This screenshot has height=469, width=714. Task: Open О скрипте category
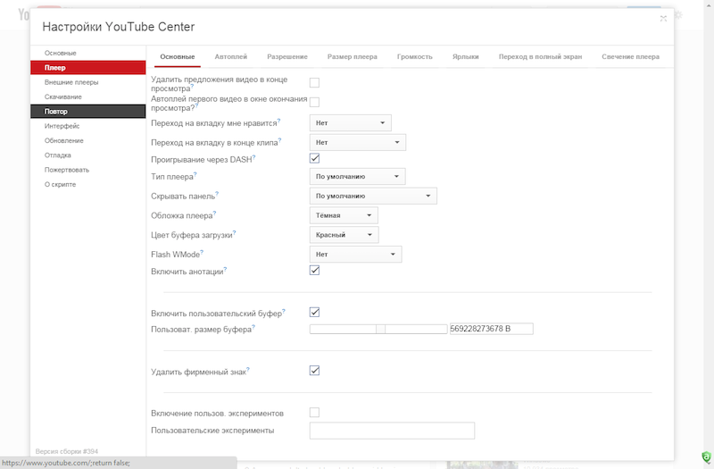click(87, 184)
